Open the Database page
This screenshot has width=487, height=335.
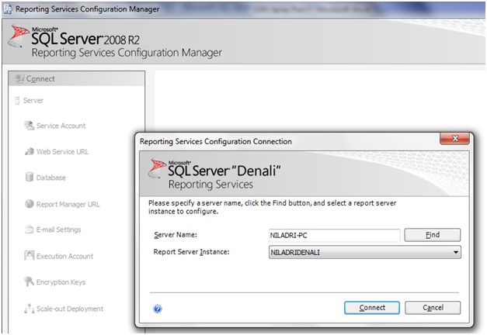coord(51,178)
